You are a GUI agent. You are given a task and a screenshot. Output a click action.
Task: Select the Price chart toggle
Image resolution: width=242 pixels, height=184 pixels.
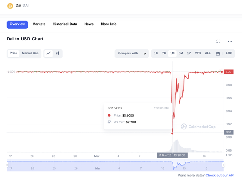[x=14, y=53]
